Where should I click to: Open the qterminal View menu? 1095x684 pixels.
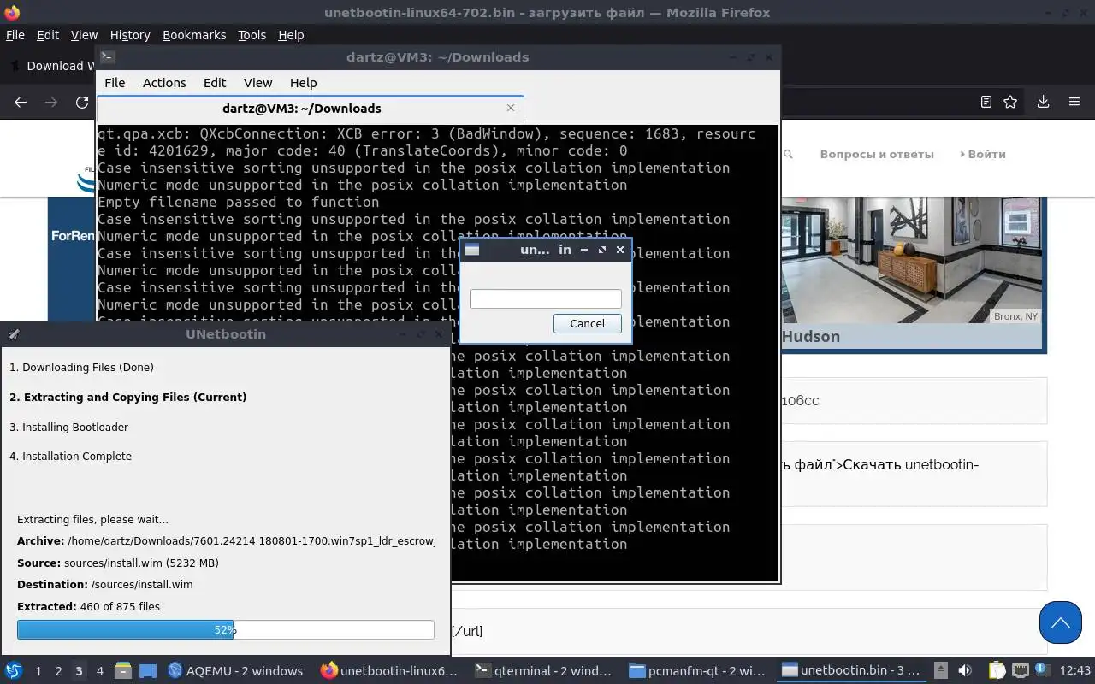coord(257,83)
